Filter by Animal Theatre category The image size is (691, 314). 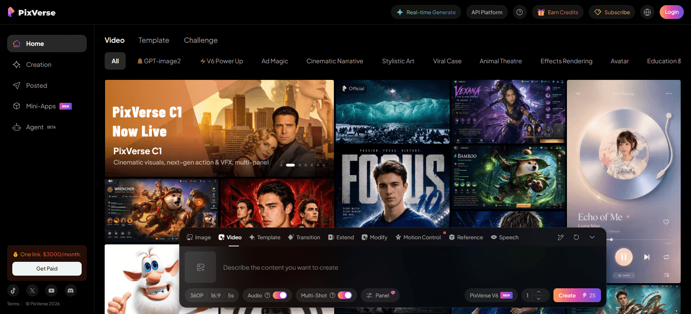point(501,61)
